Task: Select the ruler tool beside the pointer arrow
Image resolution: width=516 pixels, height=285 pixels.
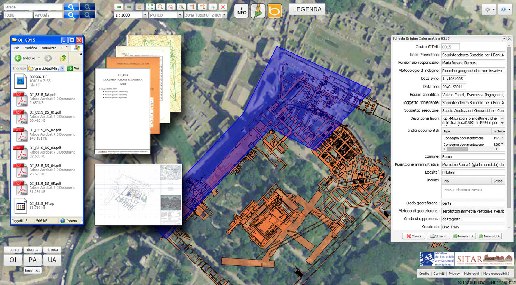Action: [202, 7]
